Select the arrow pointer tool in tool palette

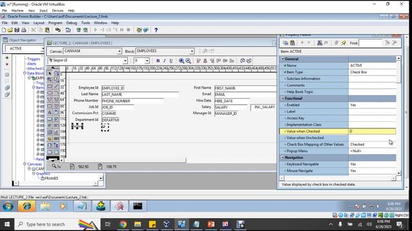50,73
